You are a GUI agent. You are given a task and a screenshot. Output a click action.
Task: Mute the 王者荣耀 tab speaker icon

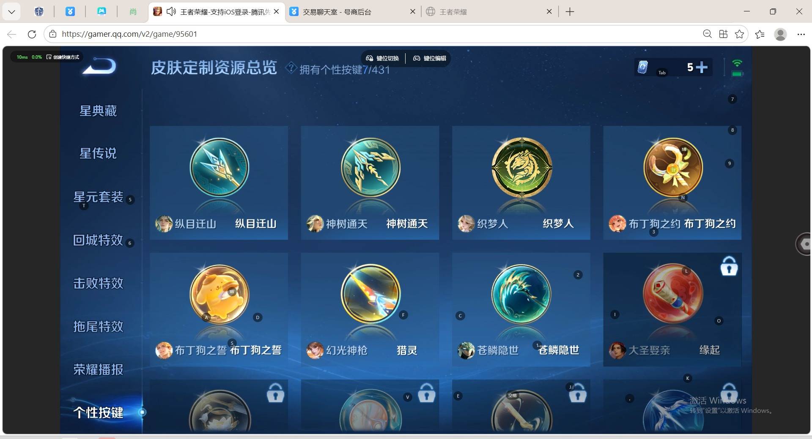tap(171, 12)
